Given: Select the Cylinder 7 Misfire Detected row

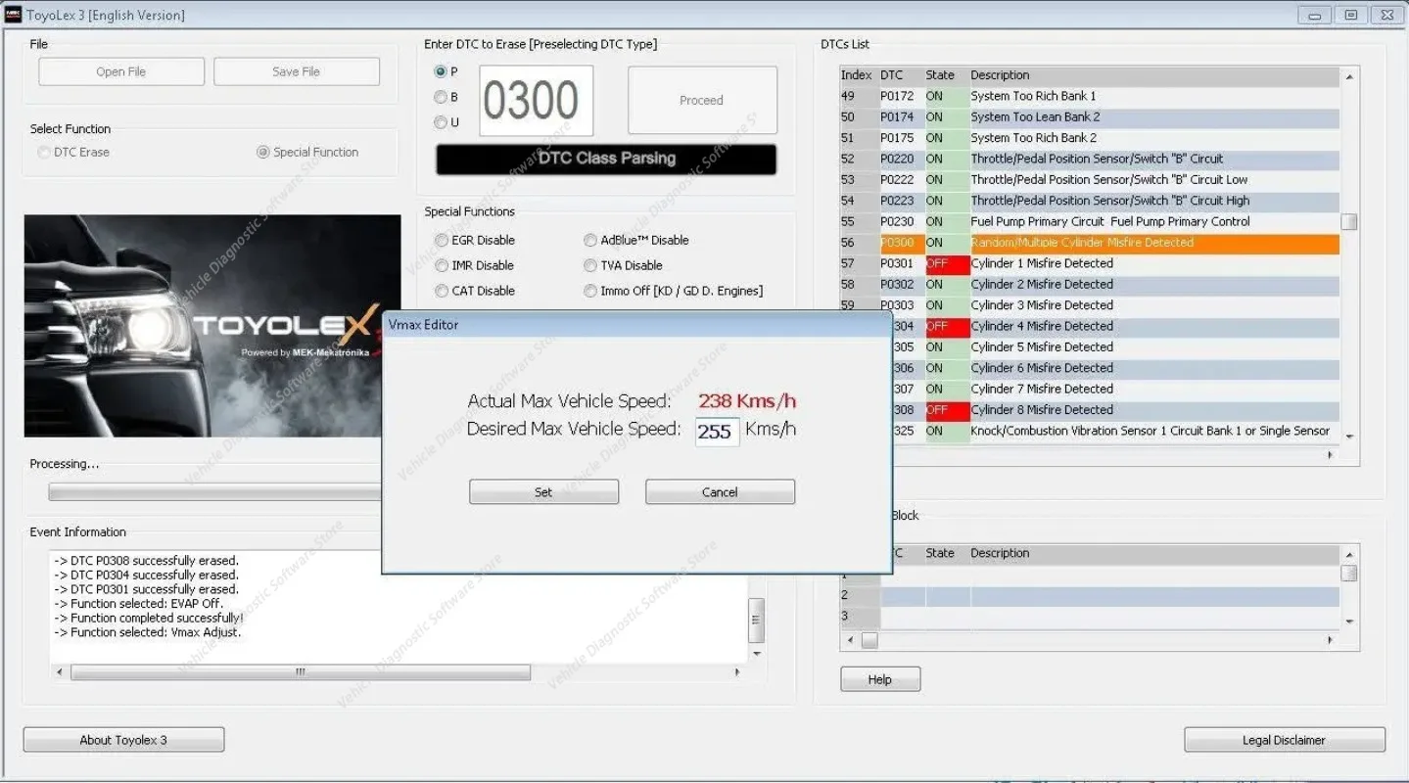Looking at the screenshot, I should (x=1115, y=389).
